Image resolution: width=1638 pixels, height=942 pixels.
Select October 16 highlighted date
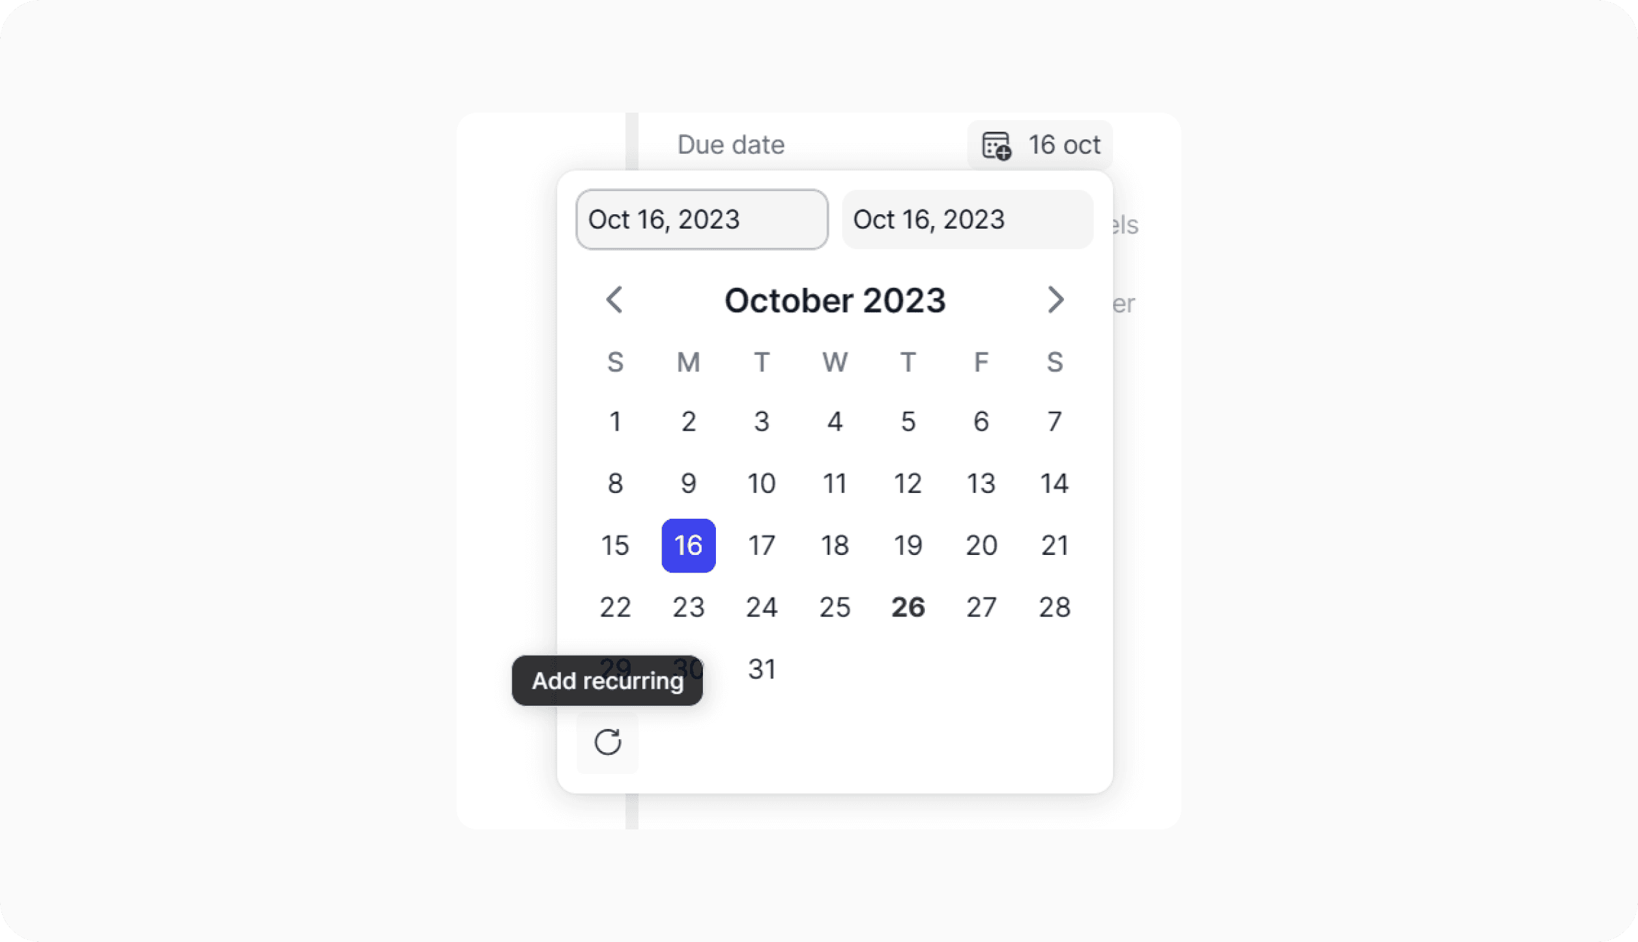687,545
